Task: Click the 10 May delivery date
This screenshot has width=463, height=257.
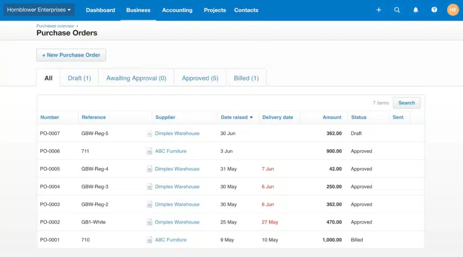Action: tap(270, 240)
